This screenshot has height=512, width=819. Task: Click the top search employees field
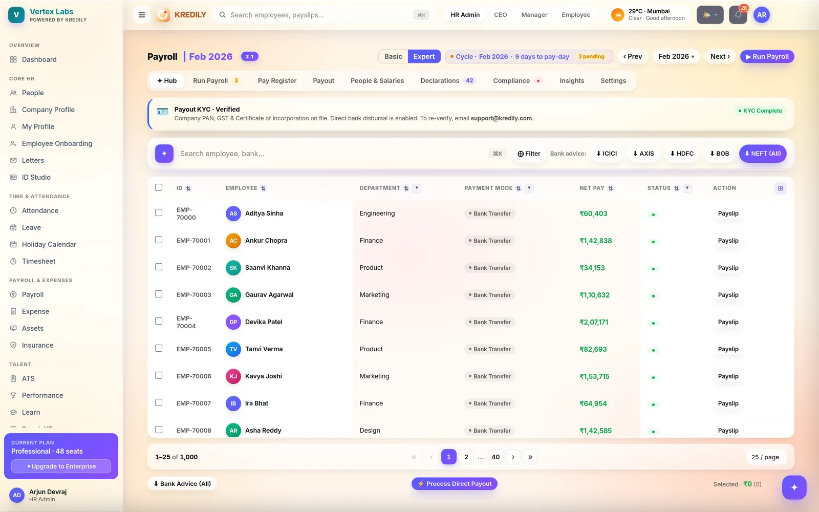click(324, 15)
